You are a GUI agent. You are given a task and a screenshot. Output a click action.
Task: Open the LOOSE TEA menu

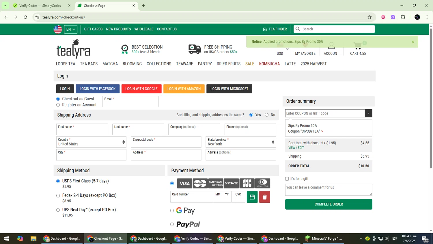coord(66,64)
